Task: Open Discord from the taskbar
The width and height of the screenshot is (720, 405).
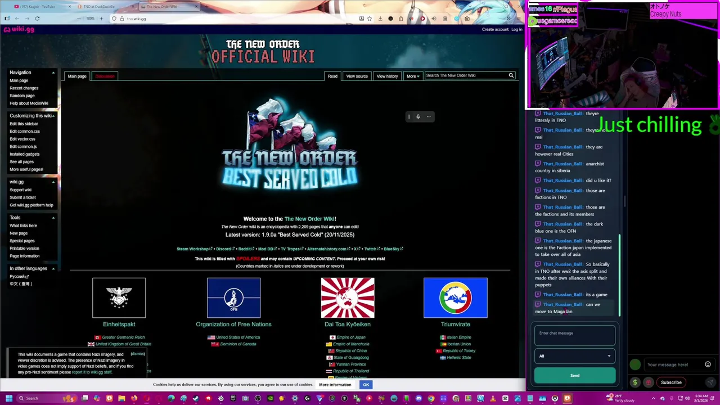Action: coord(418,398)
